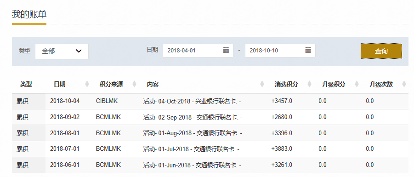Screen dimensions: 414x177
Task: Click the +3883.0 points value
Action: [282, 149]
